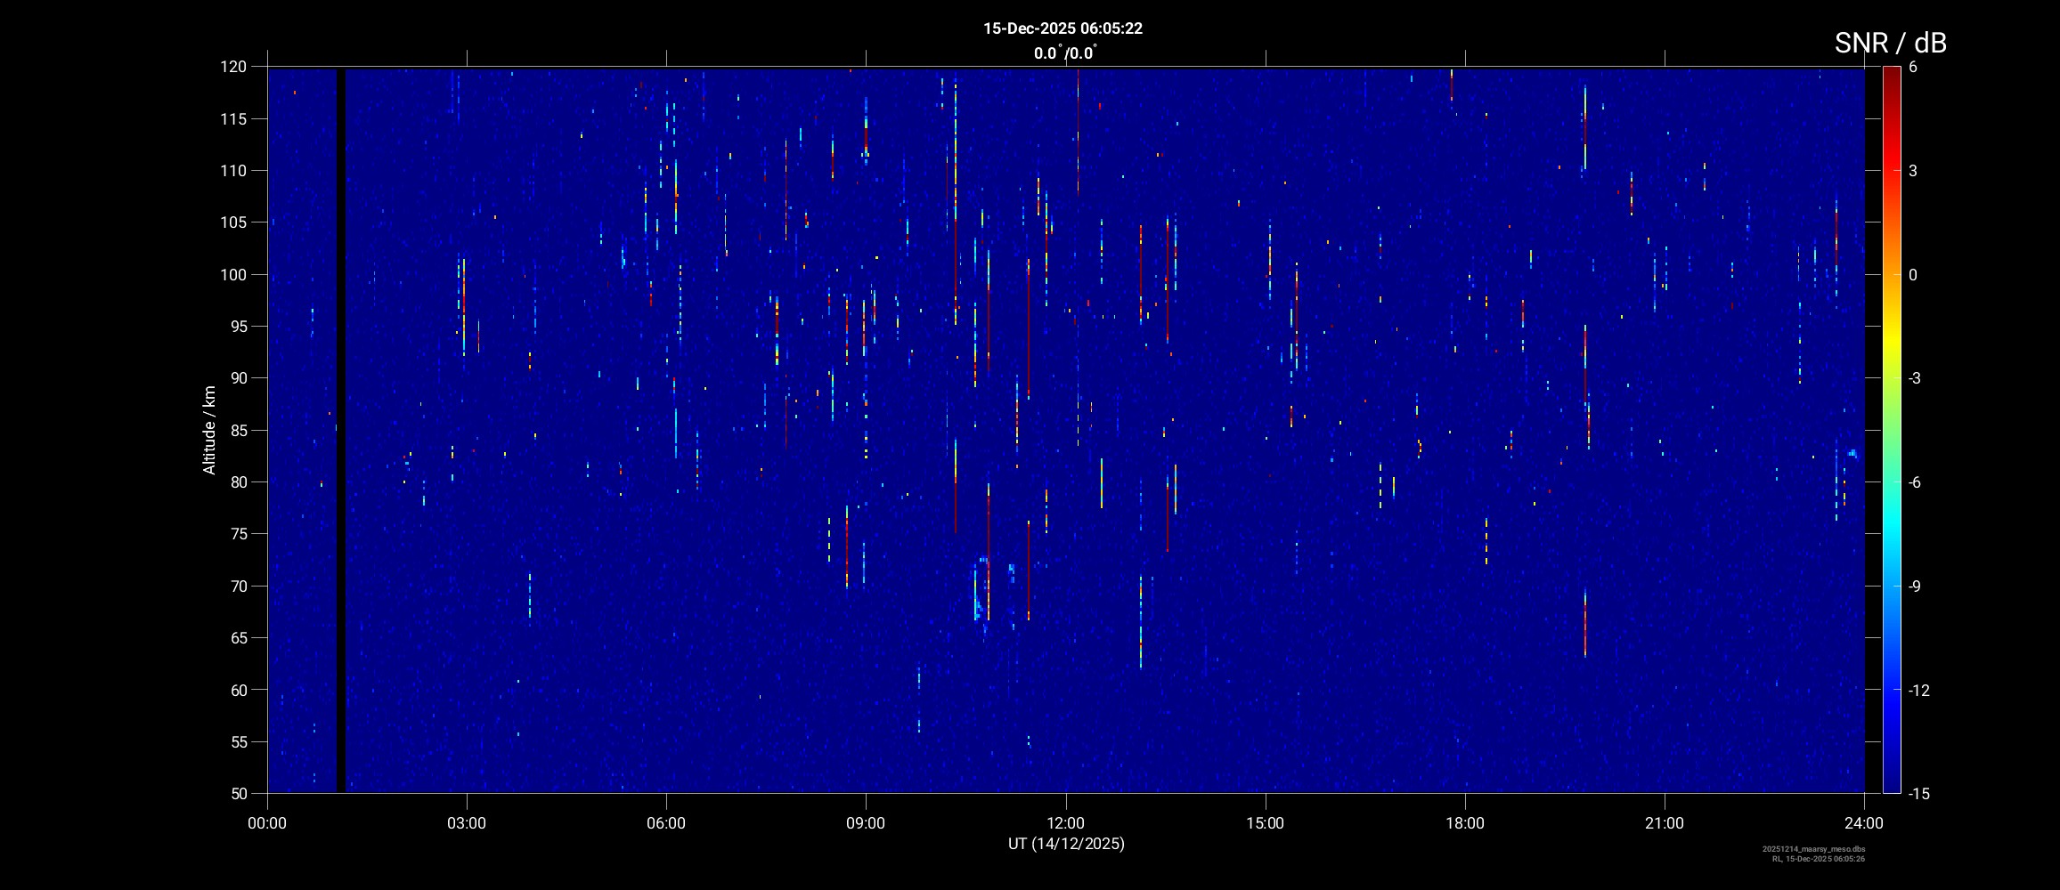Click the -9 dB colorbar tick label
This screenshot has width=2060, height=890.
pyautogui.click(x=1916, y=587)
